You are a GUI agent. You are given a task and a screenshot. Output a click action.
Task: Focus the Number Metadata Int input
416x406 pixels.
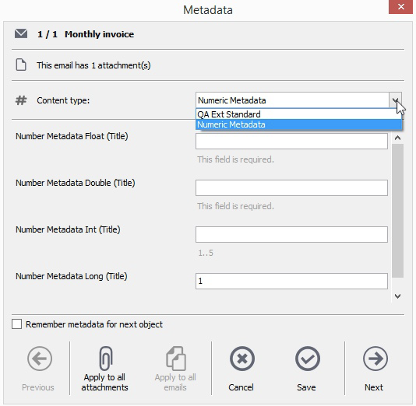coord(291,234)
